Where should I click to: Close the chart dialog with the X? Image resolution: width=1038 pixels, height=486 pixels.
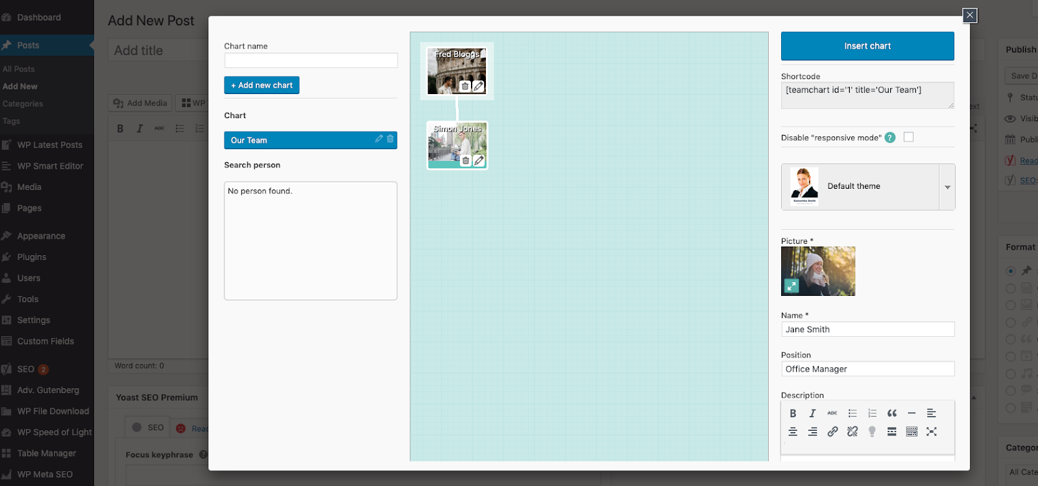coord(970,15)
